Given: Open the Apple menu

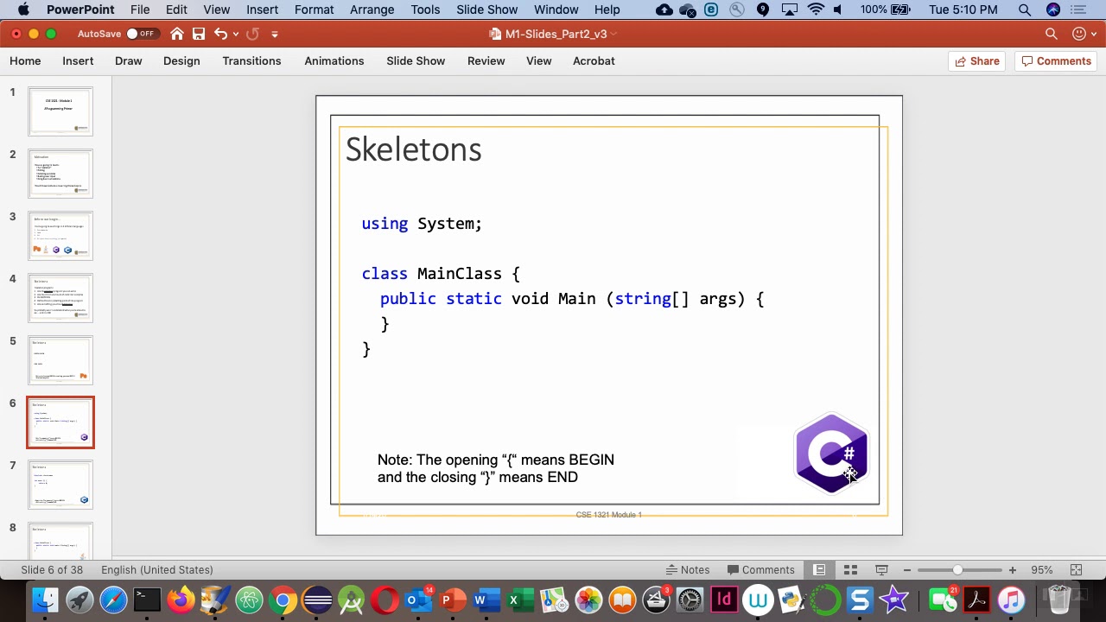Looking at the screenshot, I should (x=23, y=10).
